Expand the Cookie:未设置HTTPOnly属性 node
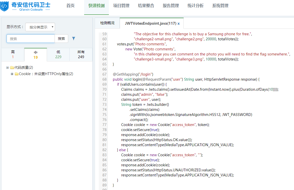Screen dimensions: 294x190 (x=12, y=74)
